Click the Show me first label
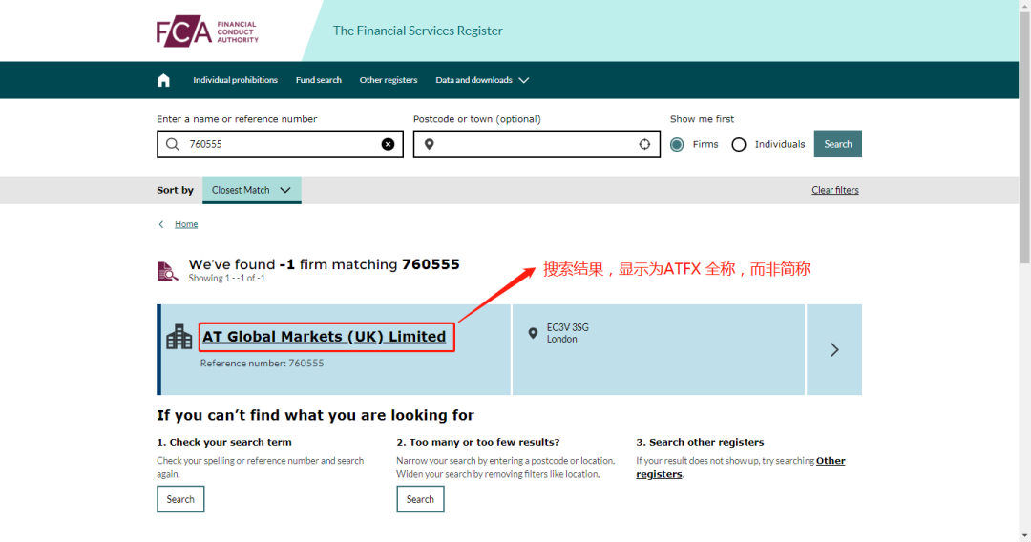The height and width of the screenshot is (542, 1031). click(702, 119)
